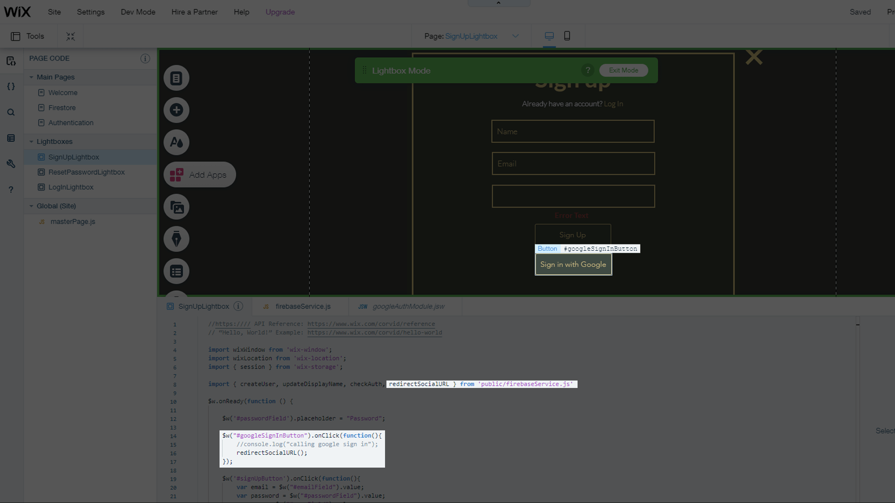Open the Blog pen icon
The width and height of the screenshot is (895, 503).
176,239
